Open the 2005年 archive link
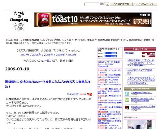The height and width of the screenshot is (129, 161). (48, 55)
